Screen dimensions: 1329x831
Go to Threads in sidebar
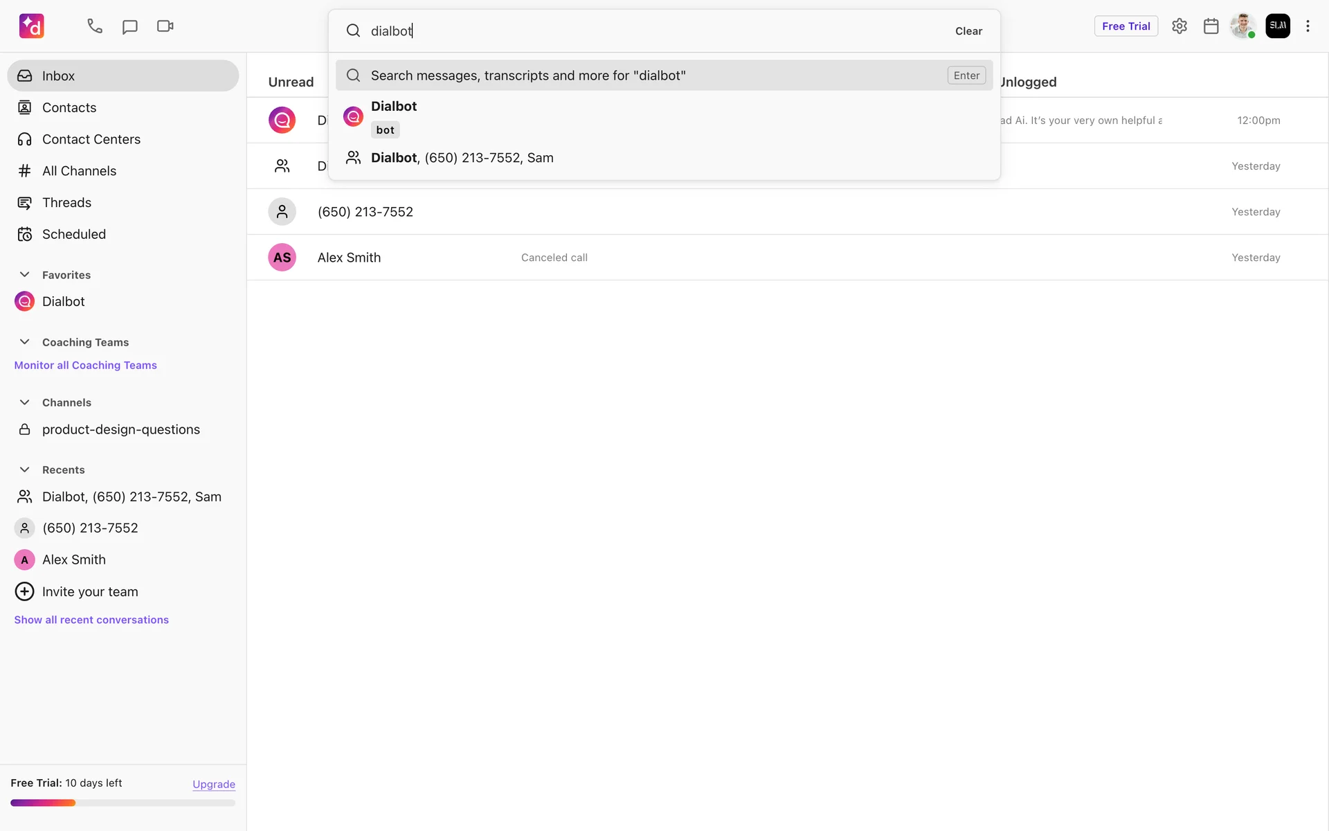pyautogui.click(x=66, y=203)
